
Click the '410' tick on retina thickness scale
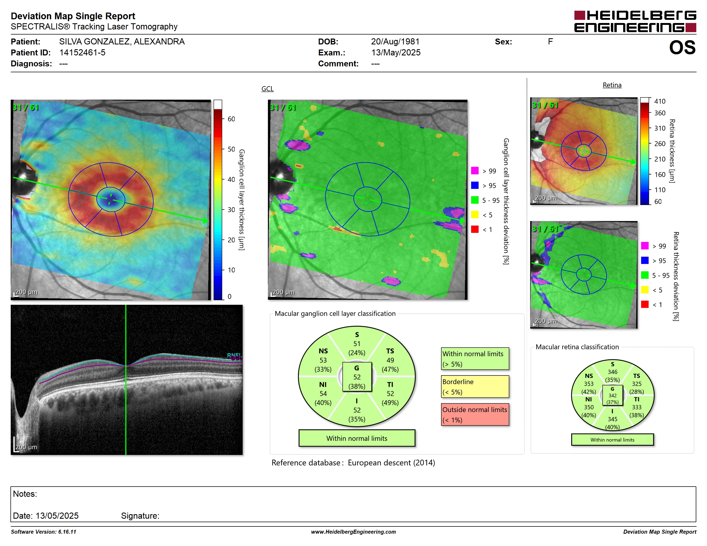[x=660, y=101]
